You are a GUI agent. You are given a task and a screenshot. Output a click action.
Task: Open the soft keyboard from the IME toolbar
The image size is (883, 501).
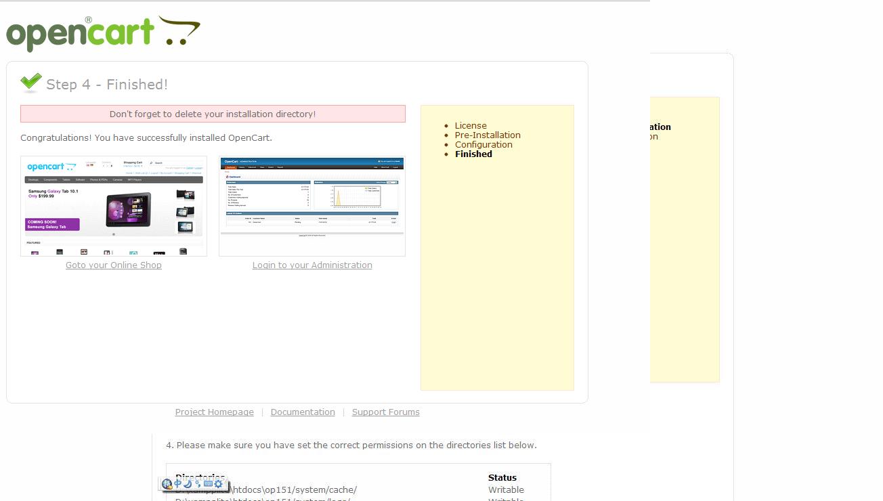[208, 483]
